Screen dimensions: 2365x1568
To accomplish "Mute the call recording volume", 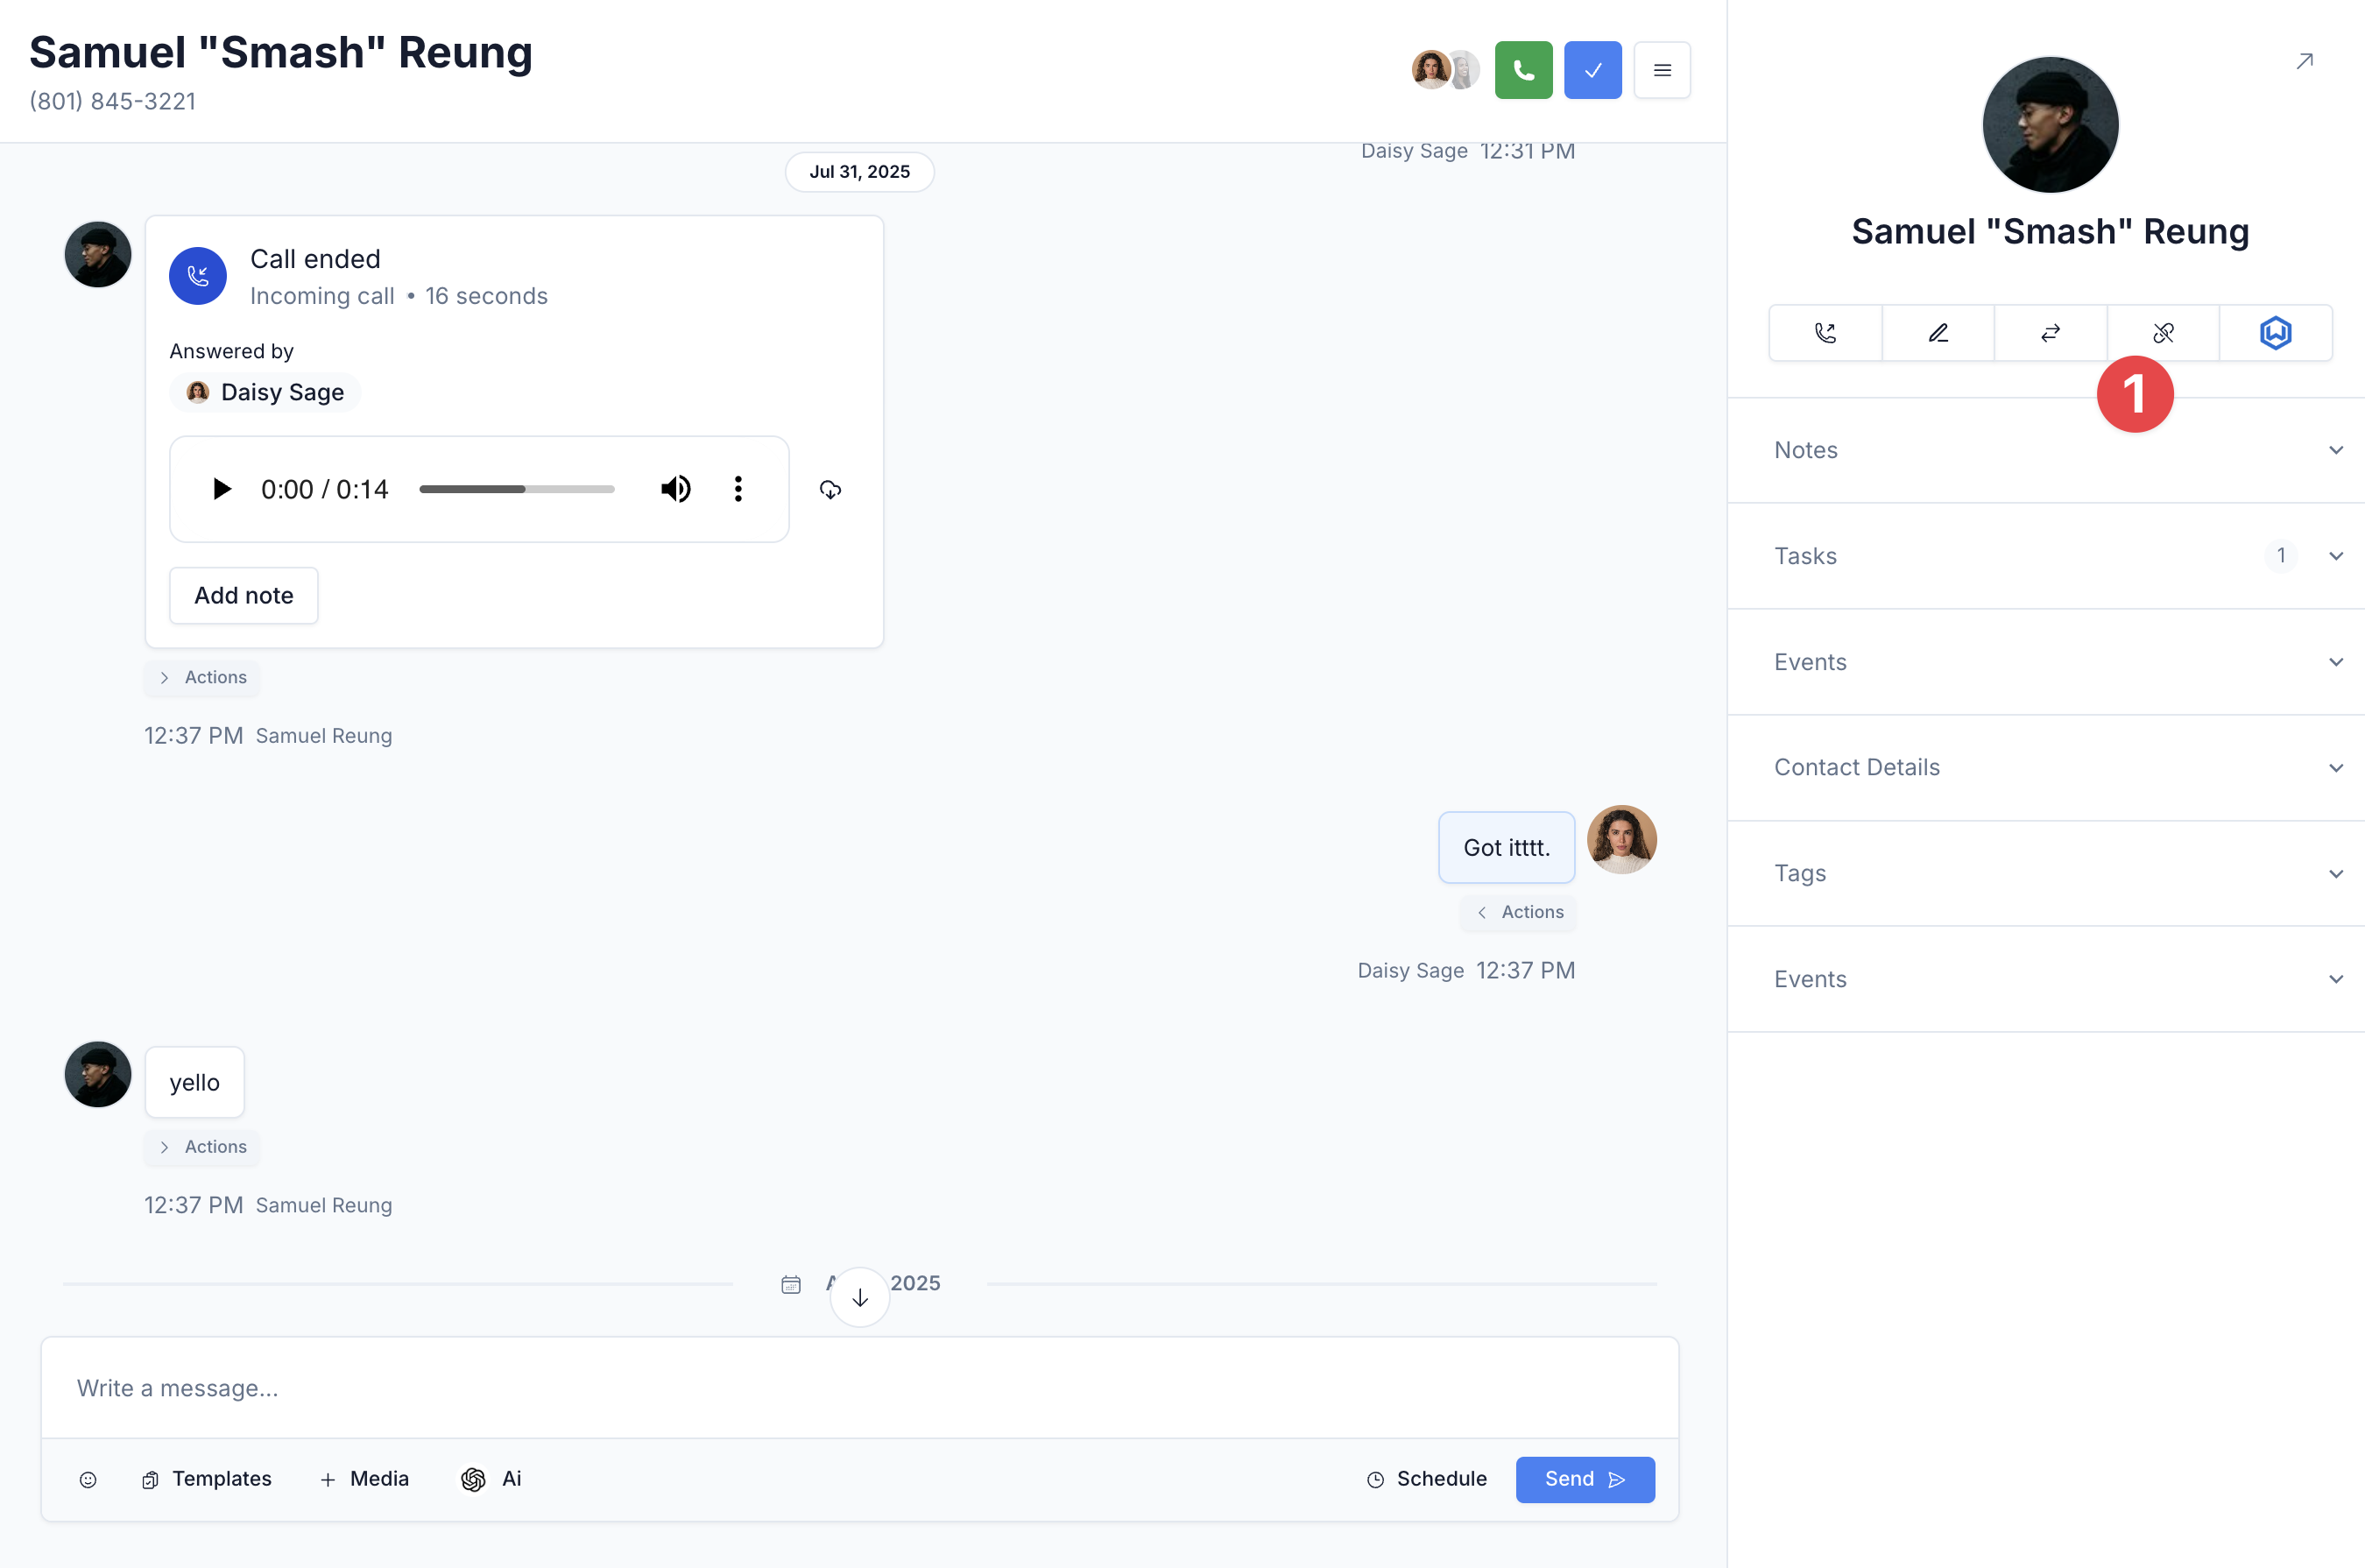I will tap(675, 489).
